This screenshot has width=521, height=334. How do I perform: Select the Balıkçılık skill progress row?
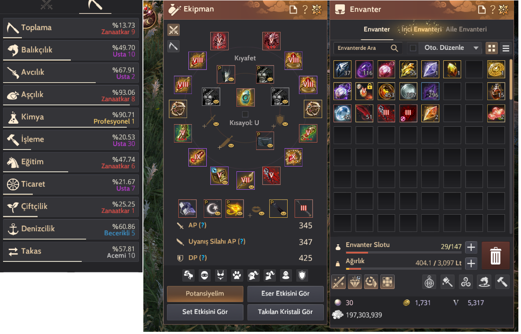click(71, 51)
